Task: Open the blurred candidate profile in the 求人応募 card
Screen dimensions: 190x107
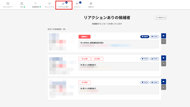Action: (x=63, y=66)
